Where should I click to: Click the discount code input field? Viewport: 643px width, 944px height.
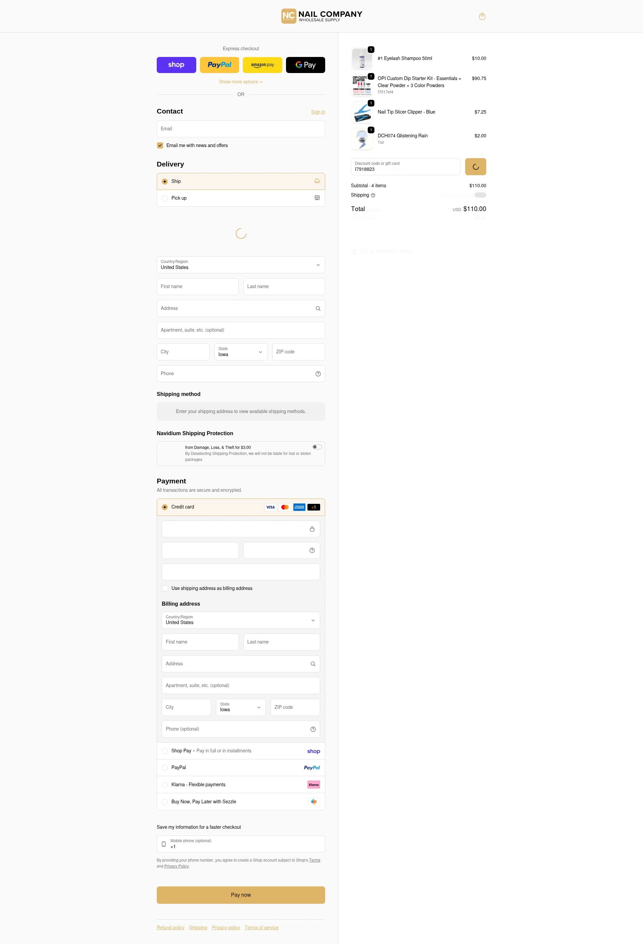point(405,166)
